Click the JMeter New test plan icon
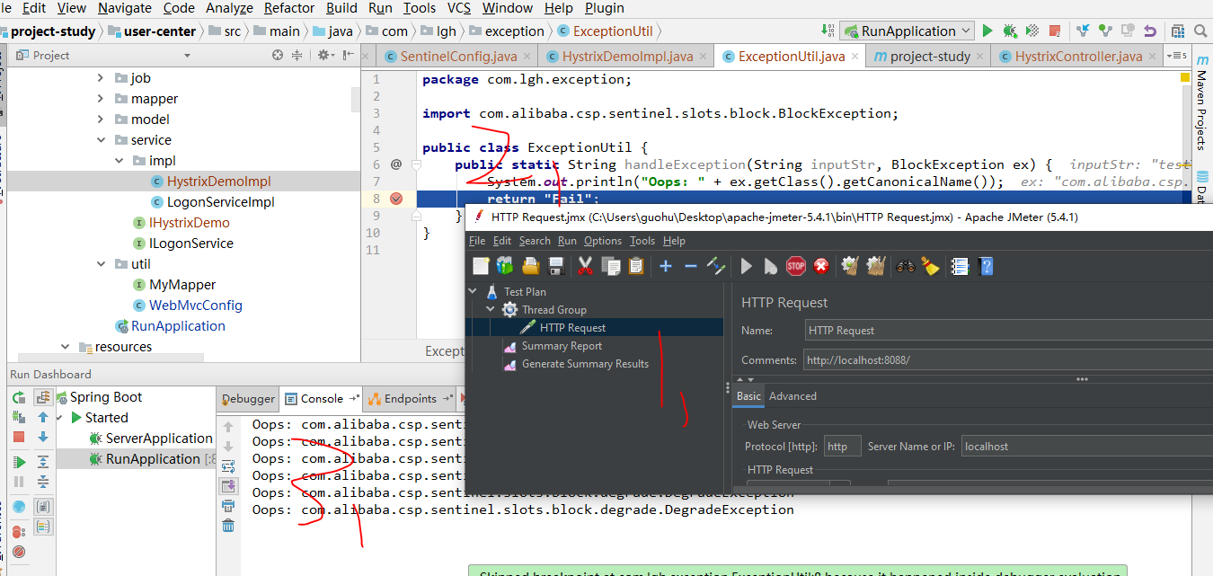1213x576 pixels. [x=481, y=266]
